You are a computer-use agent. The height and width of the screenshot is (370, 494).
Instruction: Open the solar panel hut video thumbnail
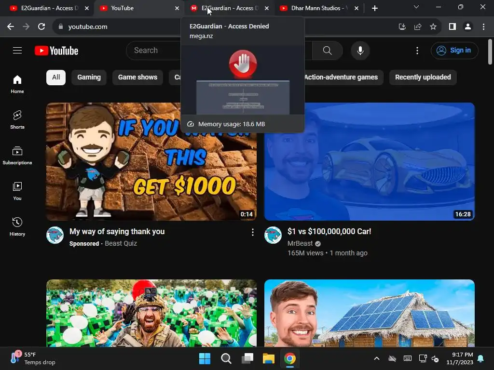[x=370, y=313]
